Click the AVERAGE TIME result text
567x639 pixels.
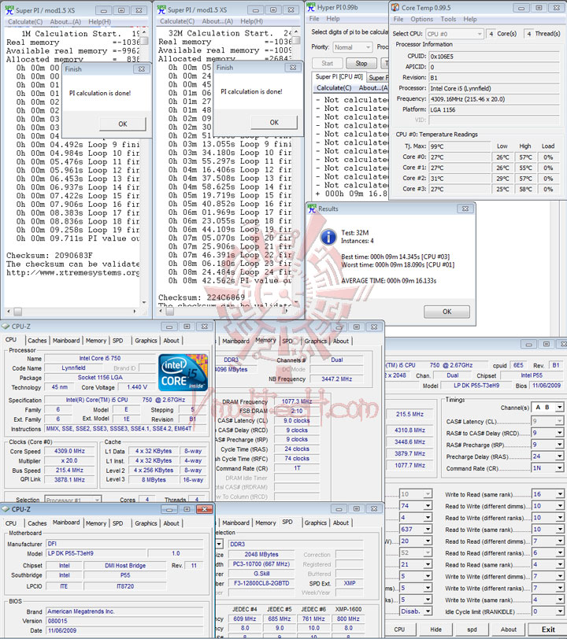coord(389,281)
